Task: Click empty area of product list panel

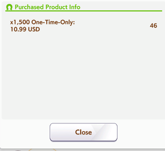Action: pyautogui.click(x=83, y=74)
